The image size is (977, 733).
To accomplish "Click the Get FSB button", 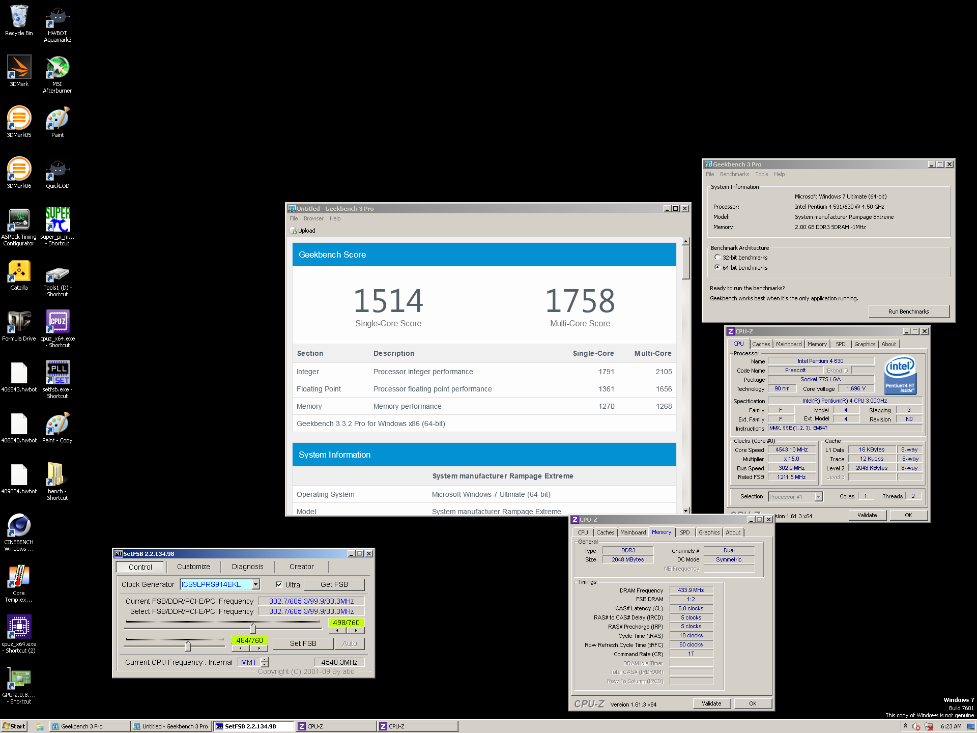I will pos(334,584).
